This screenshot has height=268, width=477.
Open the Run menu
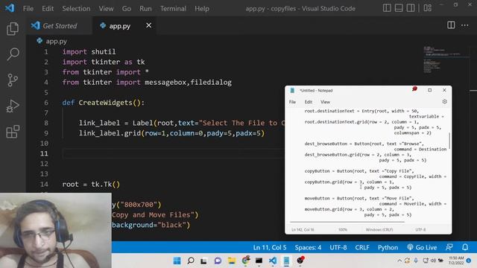point(145,8)
